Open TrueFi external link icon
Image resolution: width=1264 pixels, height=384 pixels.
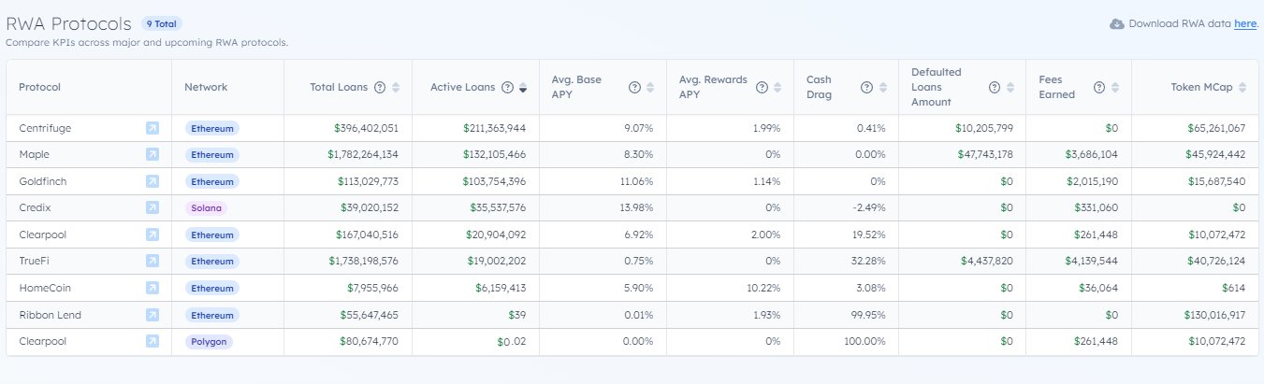[x=153, y=262]
